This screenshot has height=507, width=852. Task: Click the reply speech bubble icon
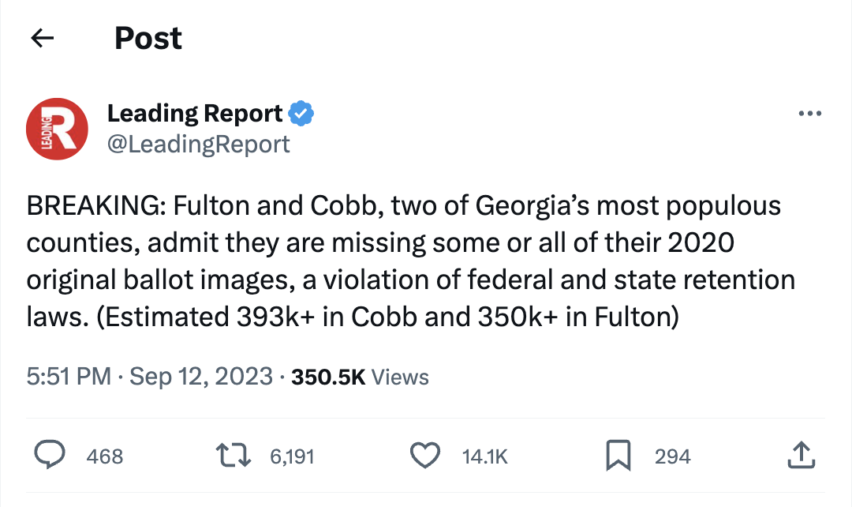click(50, 455)
